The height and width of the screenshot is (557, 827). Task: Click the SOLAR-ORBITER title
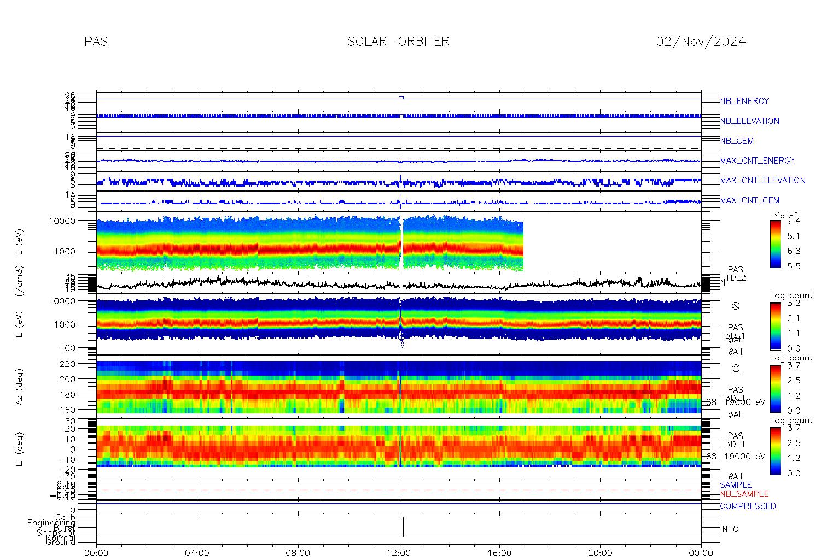398,42
